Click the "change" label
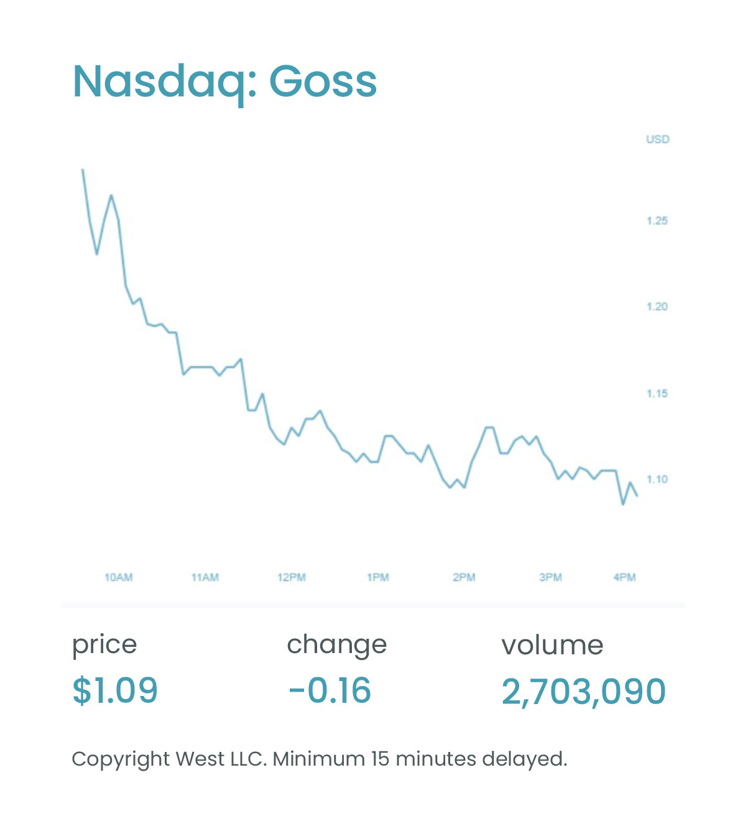The height and width of the screenshot is (821, 748). tap(336, 645)
